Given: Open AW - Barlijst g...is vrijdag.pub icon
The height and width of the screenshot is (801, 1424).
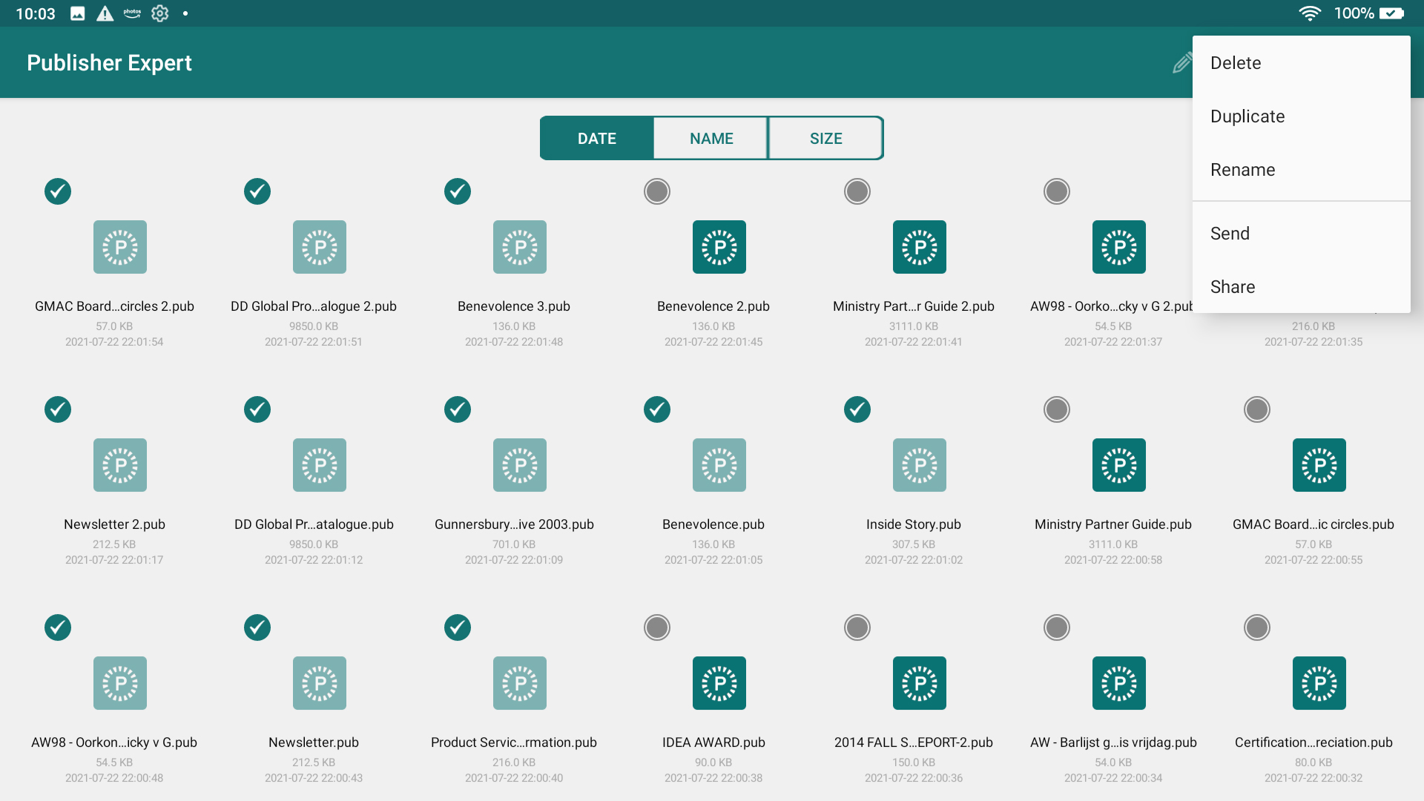Looking at the screenshot, I should (x=1118, y=683).
